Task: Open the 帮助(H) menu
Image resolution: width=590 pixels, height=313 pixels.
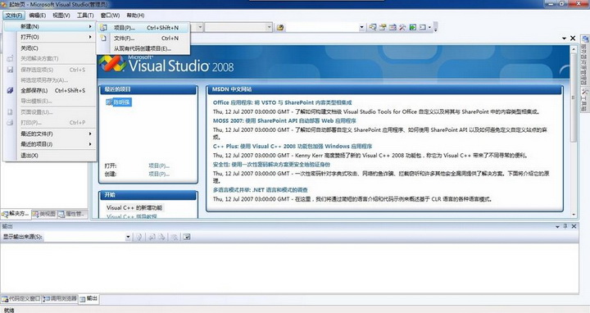Action: point(135,16)
